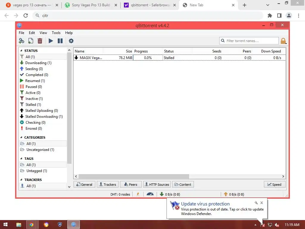The width and height of the screenshot is (305, 229).
Task: Click the Add torrent file icon
Action: tap(31, 41)
